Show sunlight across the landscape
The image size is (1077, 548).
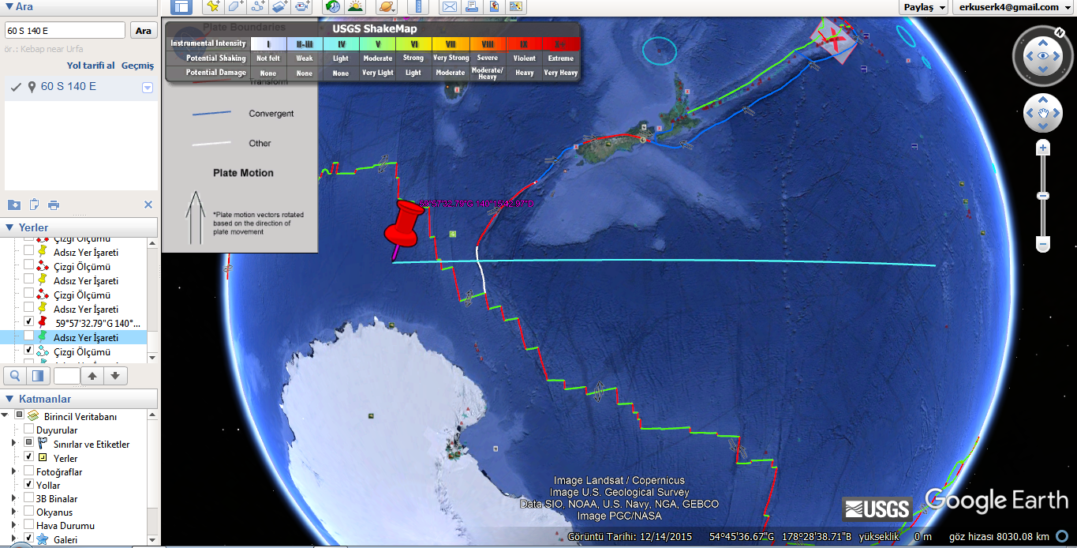355,7
